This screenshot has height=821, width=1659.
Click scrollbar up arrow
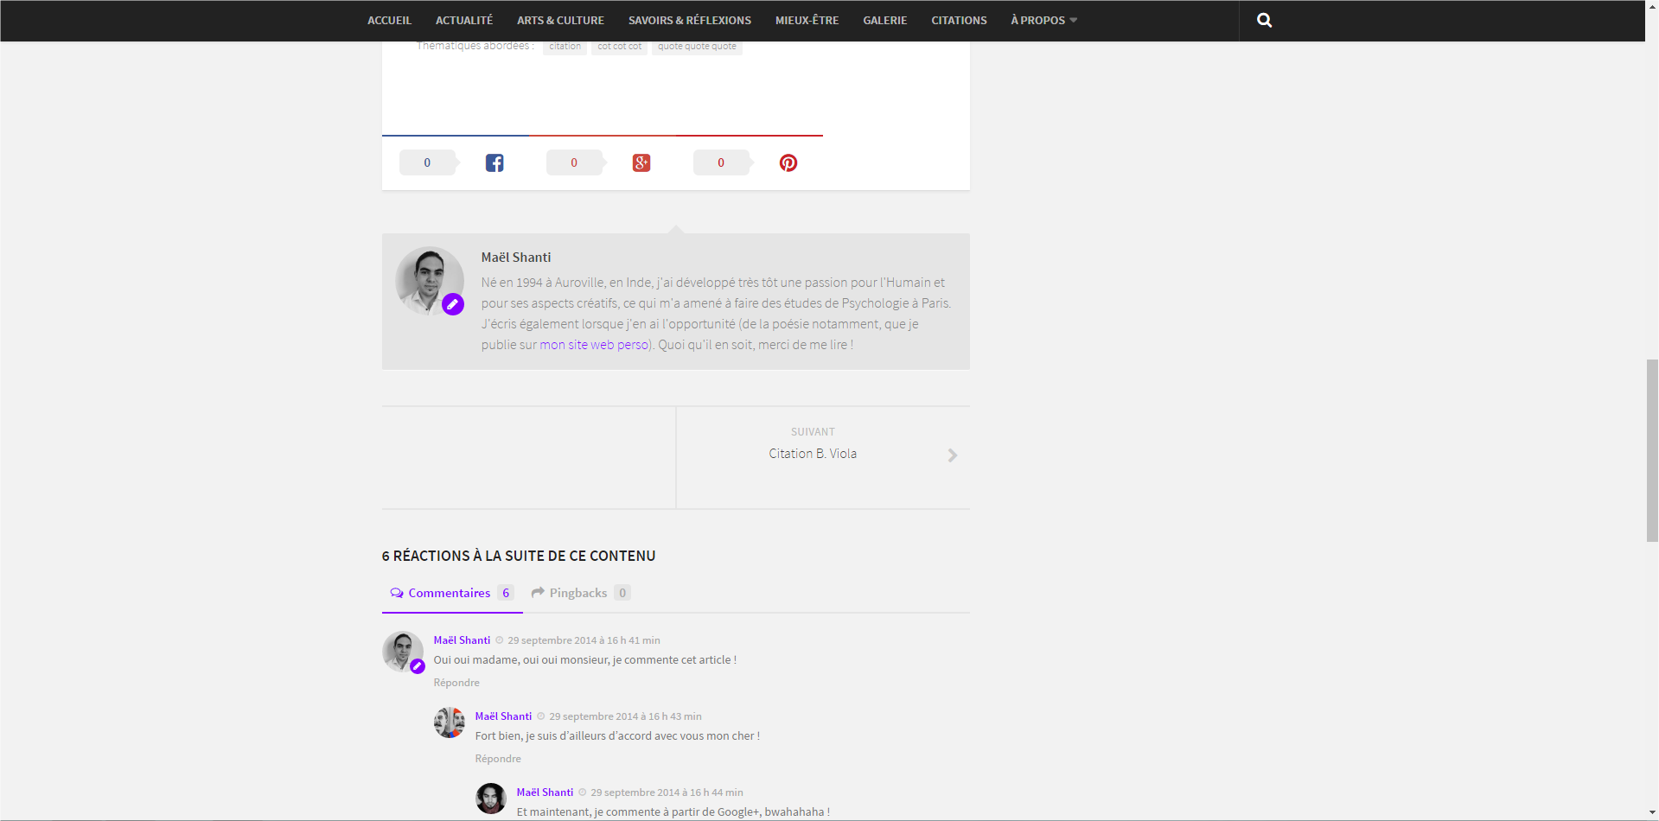pyautogui.click(x=1652, y=6)
